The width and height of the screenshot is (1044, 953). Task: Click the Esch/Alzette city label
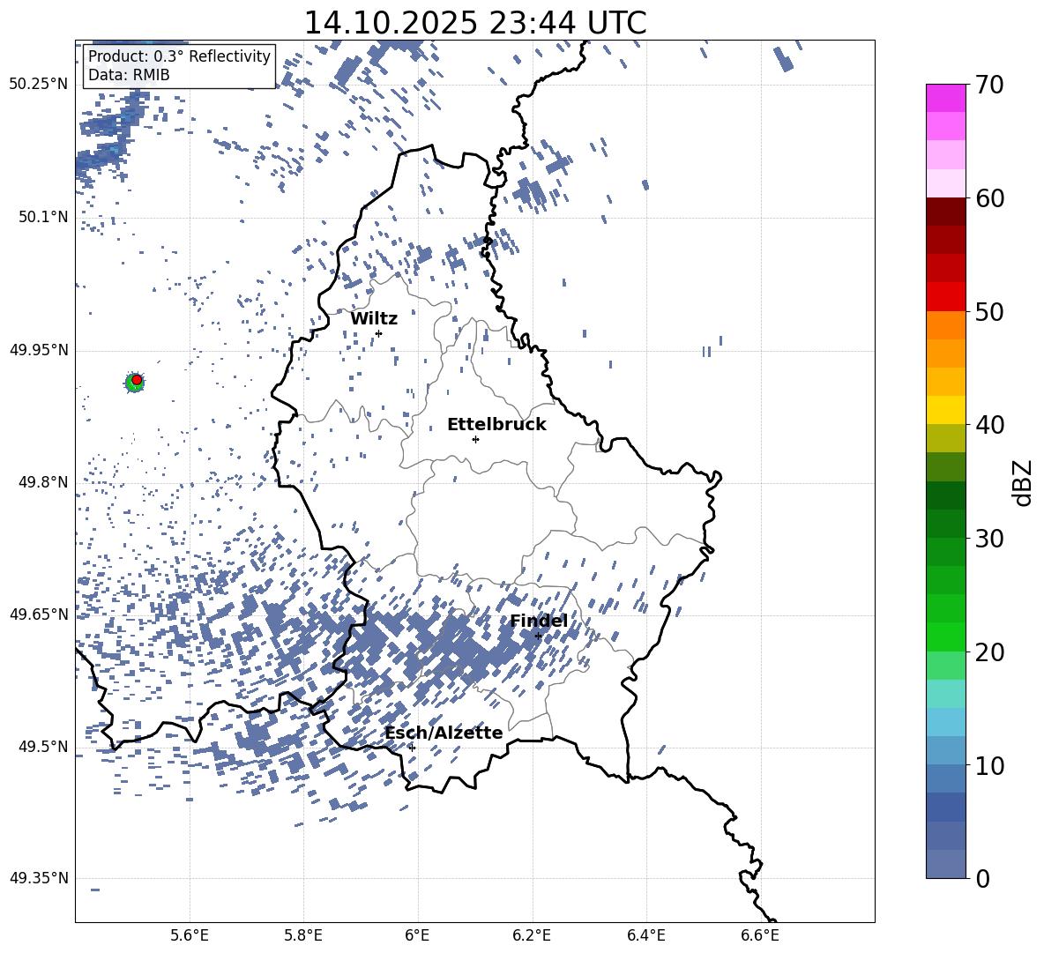click(x=444, y=733)
